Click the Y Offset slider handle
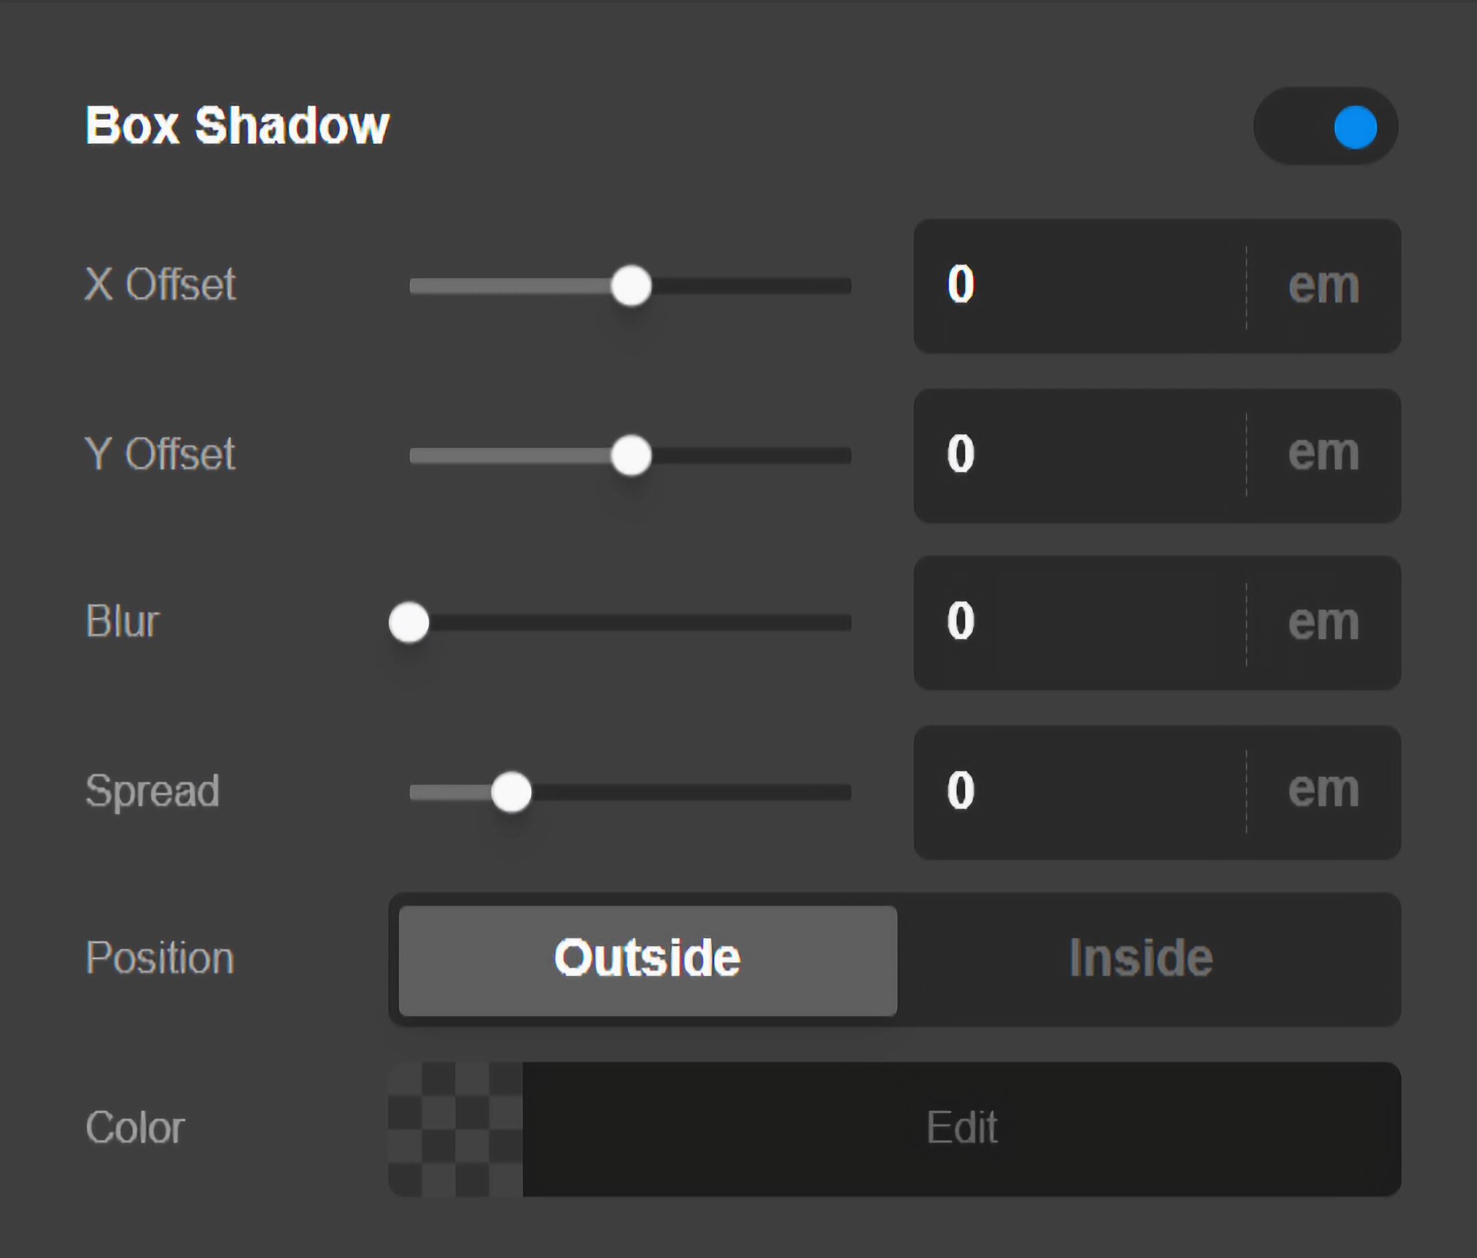This screenshot has height=1258, width=1477. tap(630, 455)
